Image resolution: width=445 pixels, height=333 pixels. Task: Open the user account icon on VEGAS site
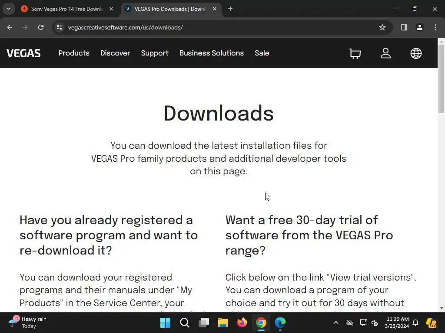pos(385,53)
